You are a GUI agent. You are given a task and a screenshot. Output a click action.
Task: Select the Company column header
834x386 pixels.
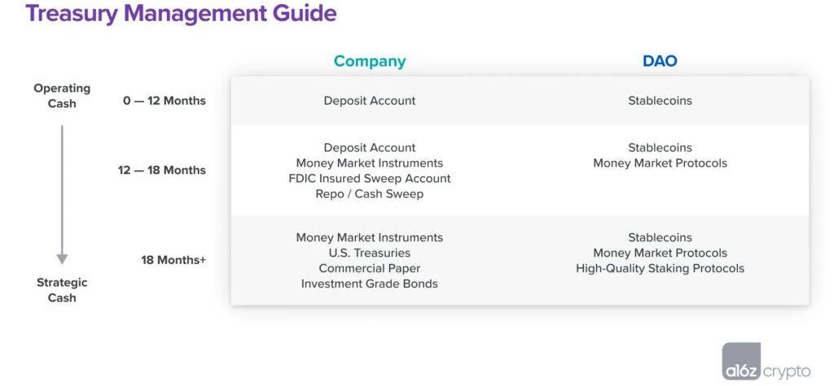(x=369, y=61)
